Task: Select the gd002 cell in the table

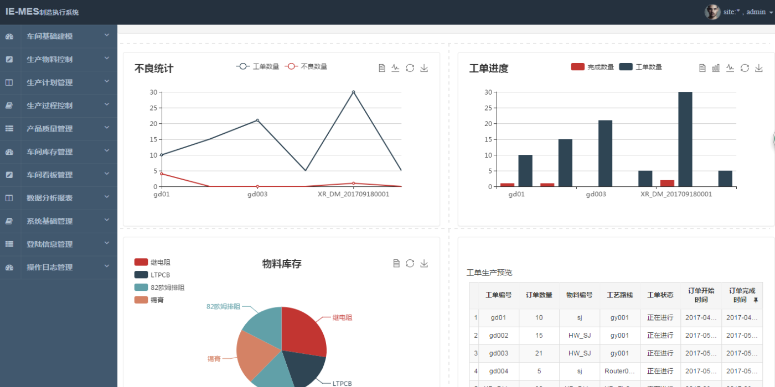Action: (498, 336)
